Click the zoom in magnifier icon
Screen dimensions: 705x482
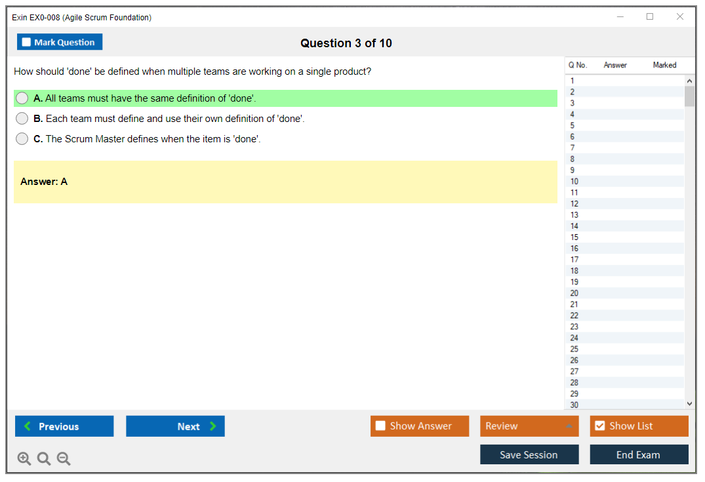pyautogui.click(x=24, y=459)
